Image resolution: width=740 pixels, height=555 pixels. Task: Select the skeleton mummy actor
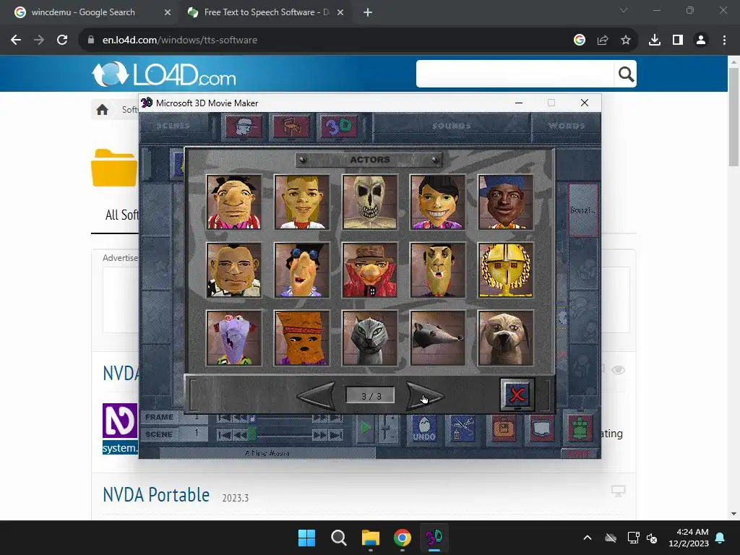click(369, 202)
